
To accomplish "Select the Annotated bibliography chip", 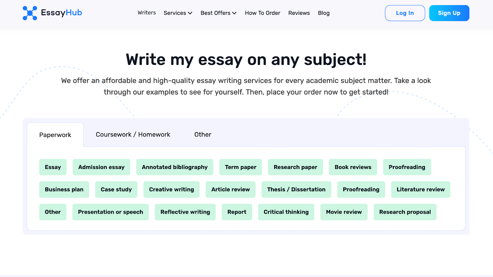I will click(x=174, y=167).
